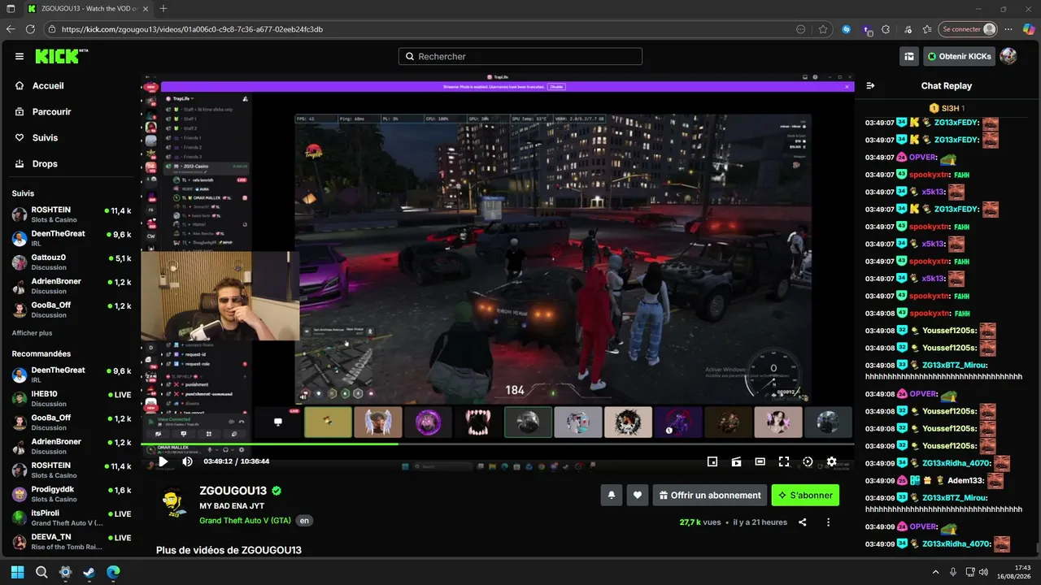Open Windows taskbar search
This screenshot has height=585, width=1041.
coord(41,572)
